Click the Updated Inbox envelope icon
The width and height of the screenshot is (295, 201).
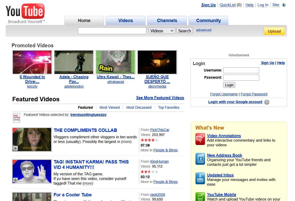point(200,178)
